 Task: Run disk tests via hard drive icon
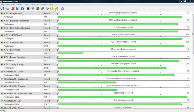point(47,9)
